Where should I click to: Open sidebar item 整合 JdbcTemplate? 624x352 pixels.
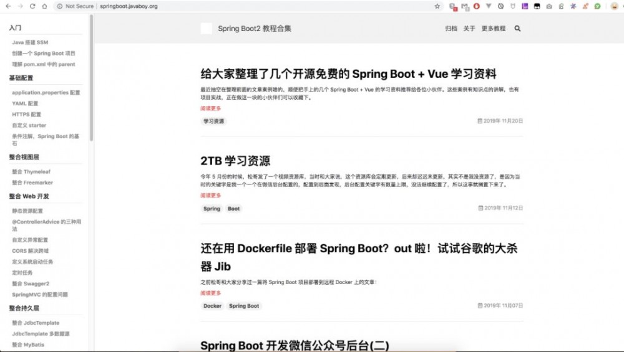[x=36, y=323]
